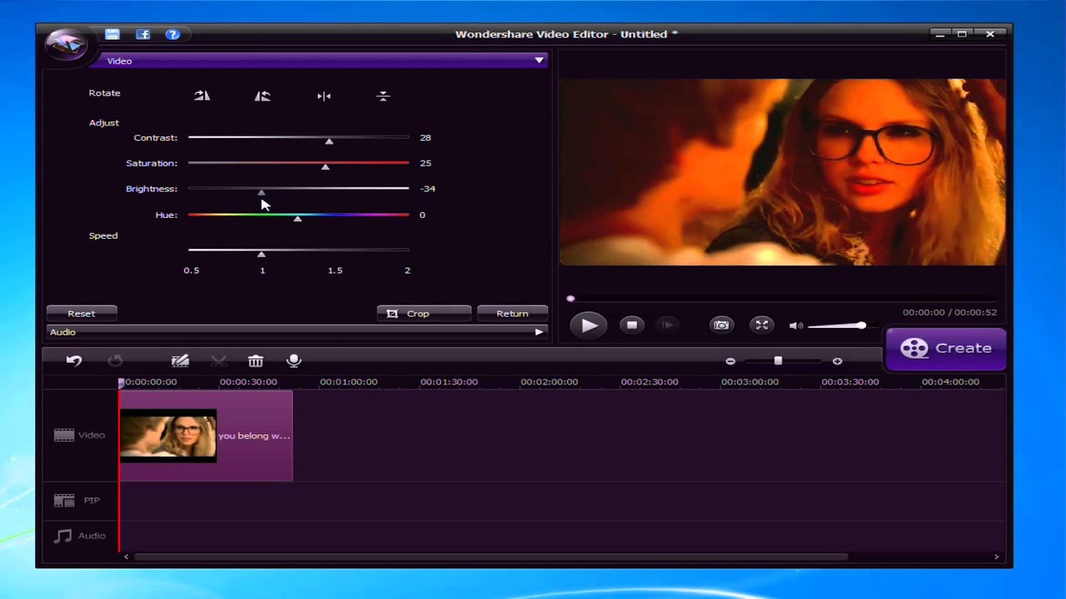Click the 00:01:00:00 mark on the timeline ruler

(349, 382)
